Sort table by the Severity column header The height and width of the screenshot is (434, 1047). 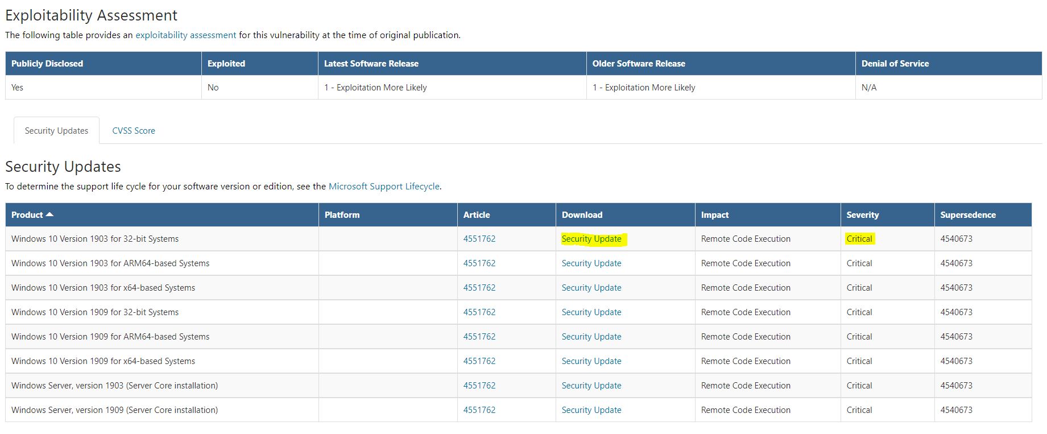point(862,215)
